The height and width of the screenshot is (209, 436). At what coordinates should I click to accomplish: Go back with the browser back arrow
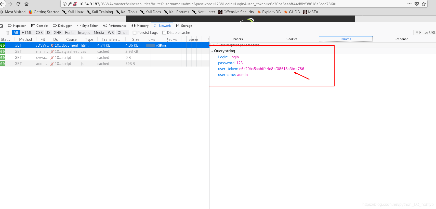2,4
